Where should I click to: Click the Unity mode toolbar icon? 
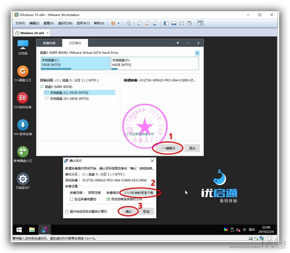pos(189,23)
